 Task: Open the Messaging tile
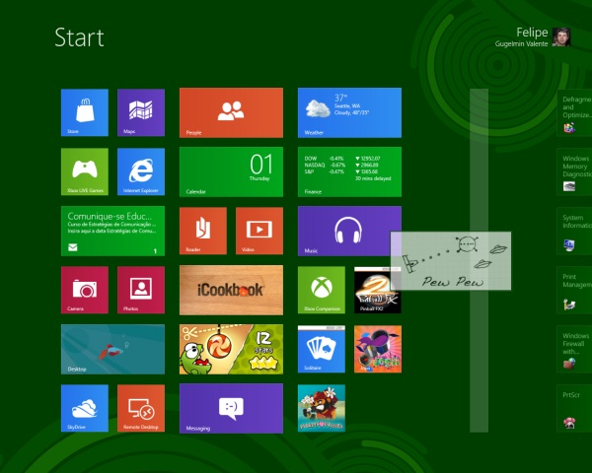[231, 409]
